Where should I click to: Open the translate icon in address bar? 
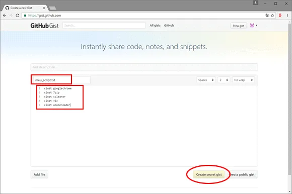point(267,16)
